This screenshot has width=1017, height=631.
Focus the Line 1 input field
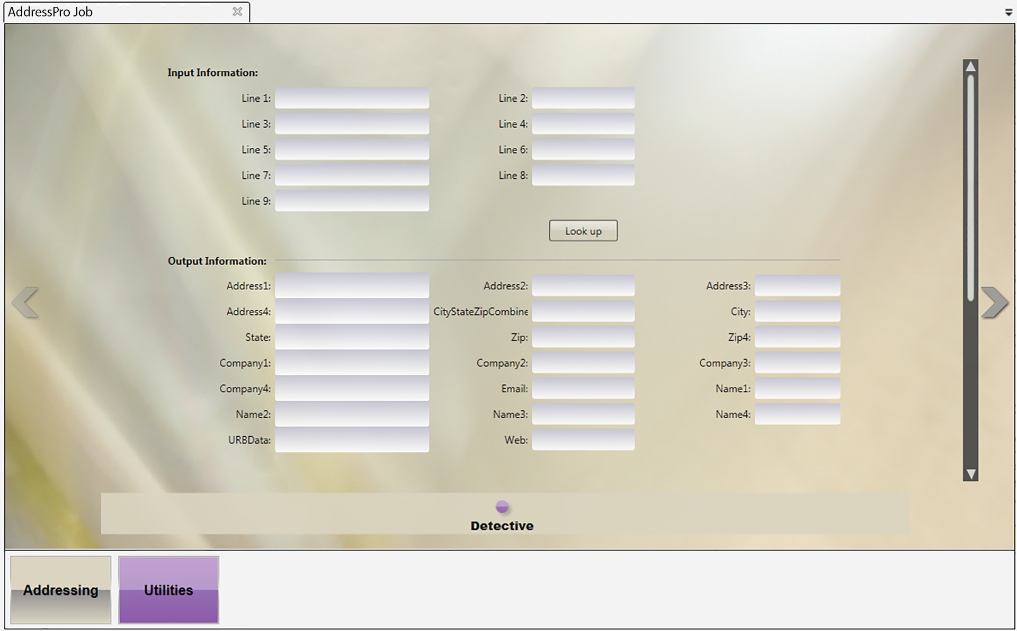(x=352, y=98)
